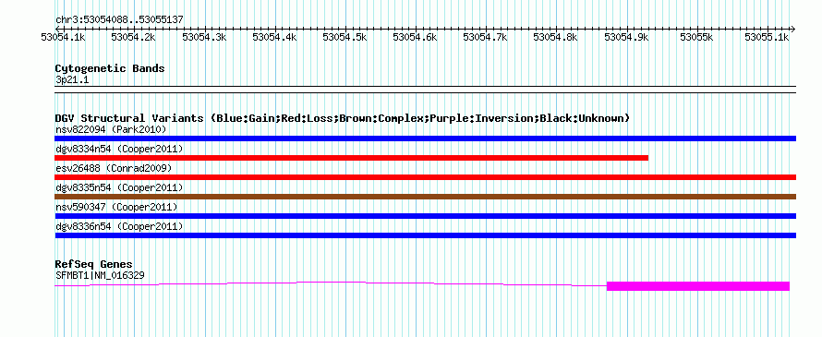The image size is (822, 337).
Task: Click the 3p21.1 band label
Action: point(71,79)
